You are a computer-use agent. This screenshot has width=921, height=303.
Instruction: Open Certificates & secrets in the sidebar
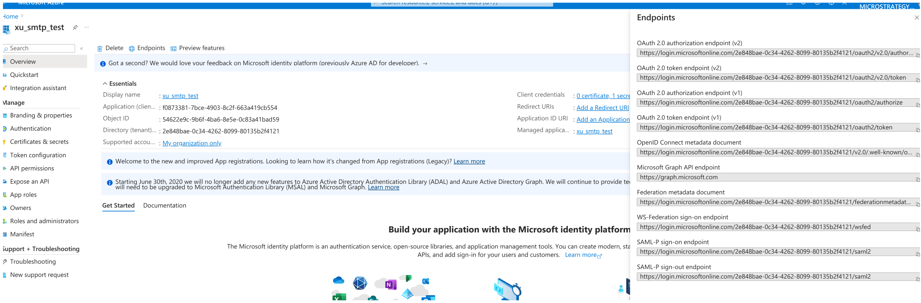[x=39, y=142]
